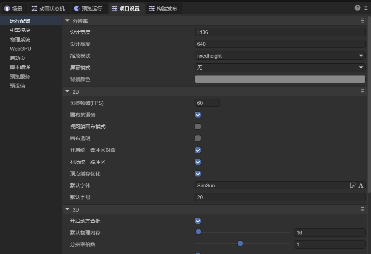
Task: Click the font file picker icon in 默认字体
Action: 353,185
